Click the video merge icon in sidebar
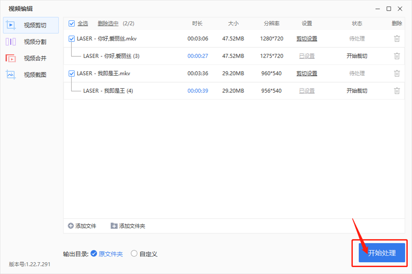The height and width of the screenshot is (274, 412). (11, 58)
